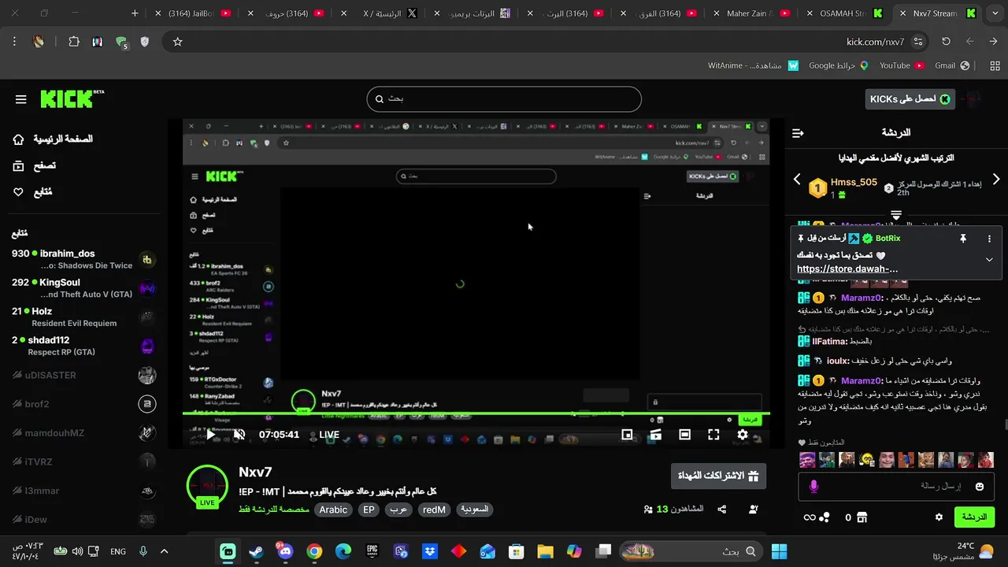The image size is (1008, 567).
Task: Open Holz channel in sidebar
Action: tap(83, 317)
